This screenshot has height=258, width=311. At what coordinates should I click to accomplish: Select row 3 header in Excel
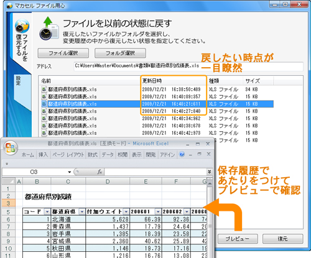click(8, 203)
